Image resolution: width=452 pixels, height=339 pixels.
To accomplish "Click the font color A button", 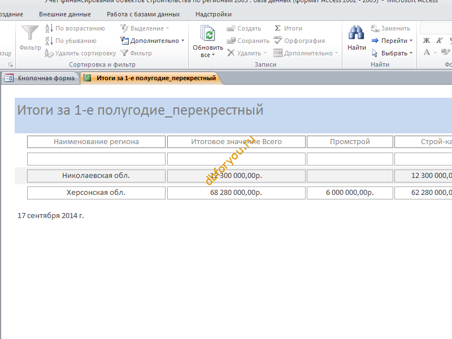I will pos(427,52).
